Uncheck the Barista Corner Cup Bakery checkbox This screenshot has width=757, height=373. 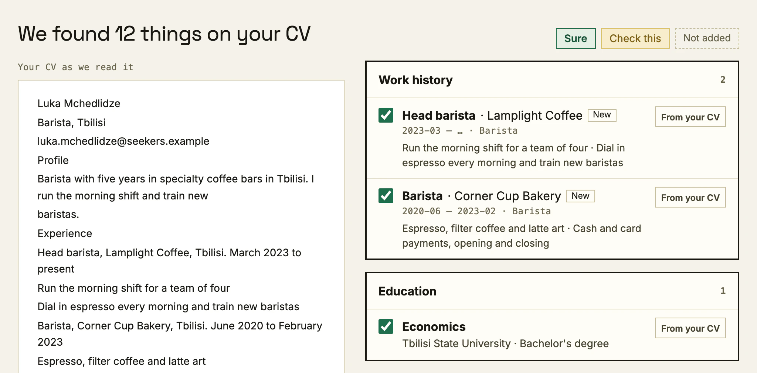(386, 196)
